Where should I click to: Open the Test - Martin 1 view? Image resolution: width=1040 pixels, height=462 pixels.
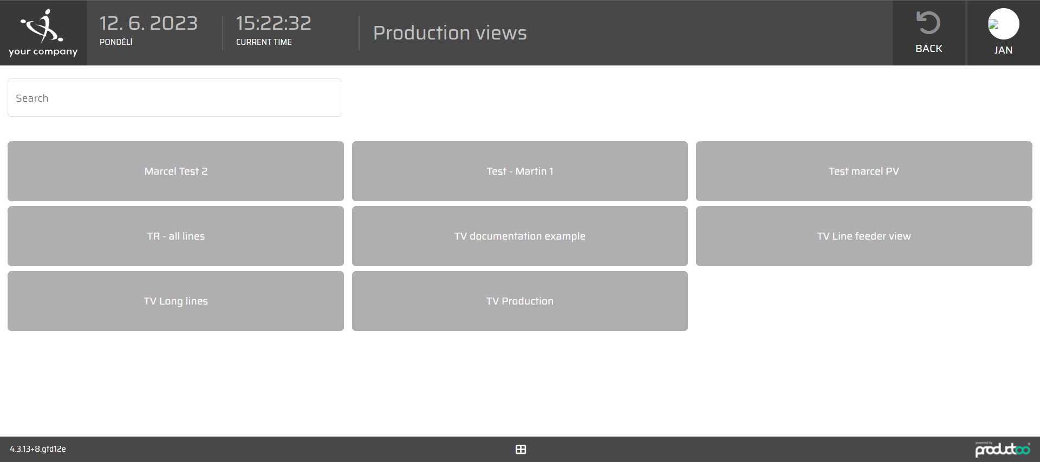(519, 171)
